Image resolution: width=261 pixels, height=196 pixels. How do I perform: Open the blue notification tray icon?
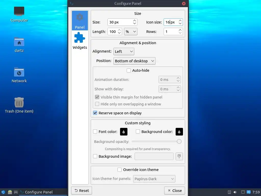(x=249, y=192)
